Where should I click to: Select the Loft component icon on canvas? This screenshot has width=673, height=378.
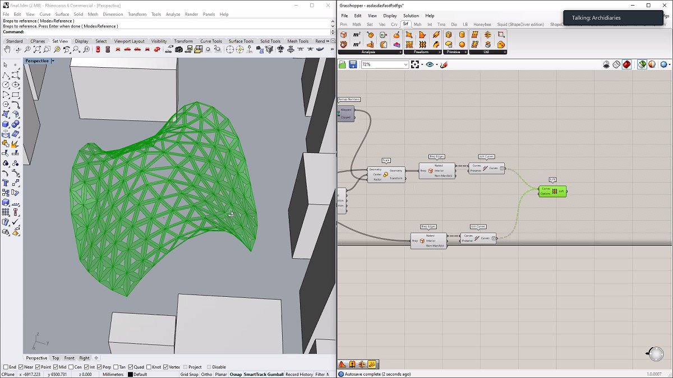pyautogui.click(x=555, y=192)
